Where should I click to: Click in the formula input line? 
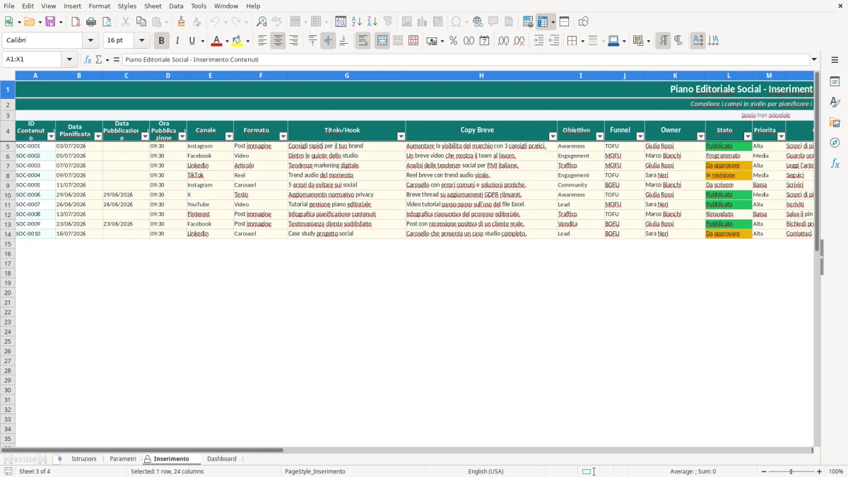click(465, 59)
